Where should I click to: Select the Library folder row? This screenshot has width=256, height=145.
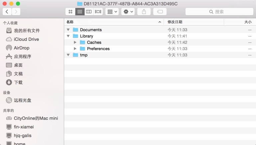coord(160,36)
